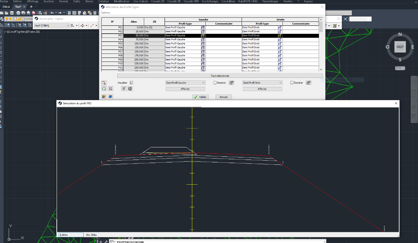Image resolution: width=418 pixels, height=243 pixels.
Task: Click Tout sélectionner button
Action: [x=220, y=75]
